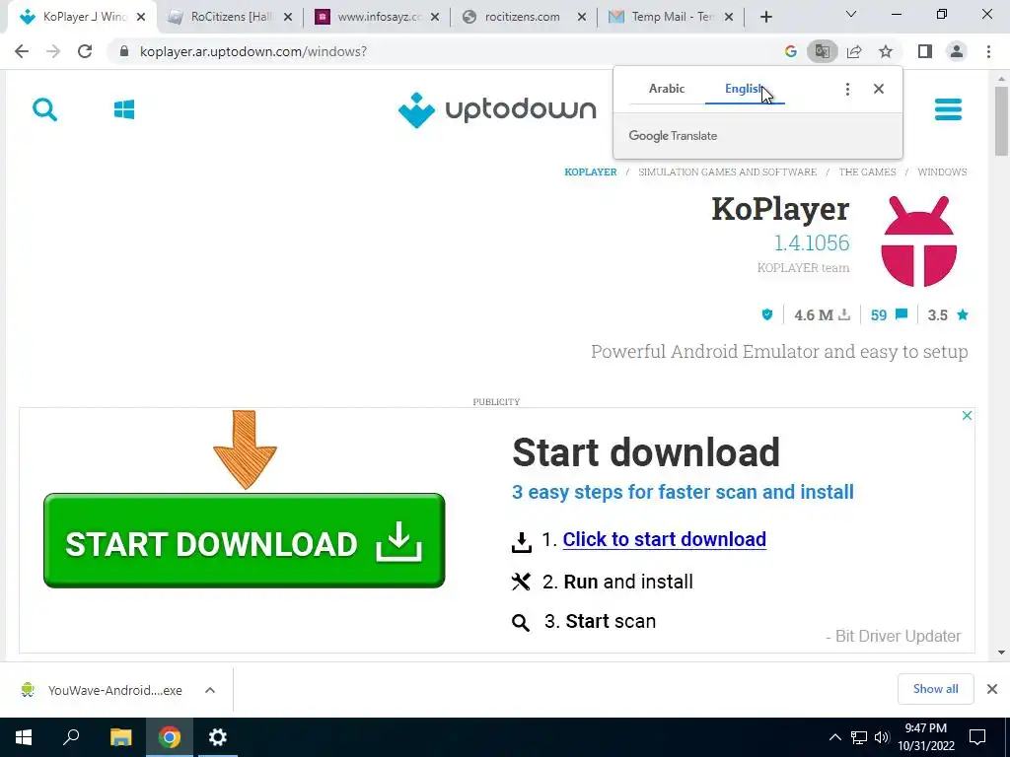Image resolution: width=1010 pixels, height=757 pixels.
Task: Close the KoPlayer browser tab
Action: click(141, 18)
